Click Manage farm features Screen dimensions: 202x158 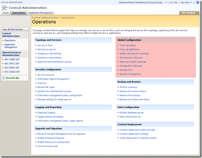coord(131,66)
